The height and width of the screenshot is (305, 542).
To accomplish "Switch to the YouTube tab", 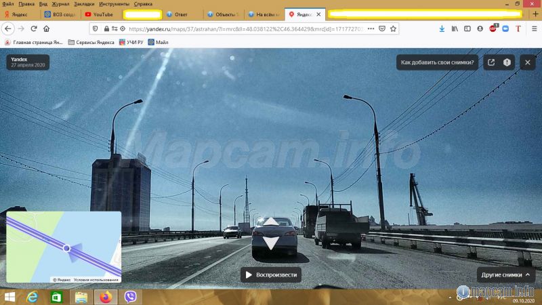I will [x=99, y=14].
